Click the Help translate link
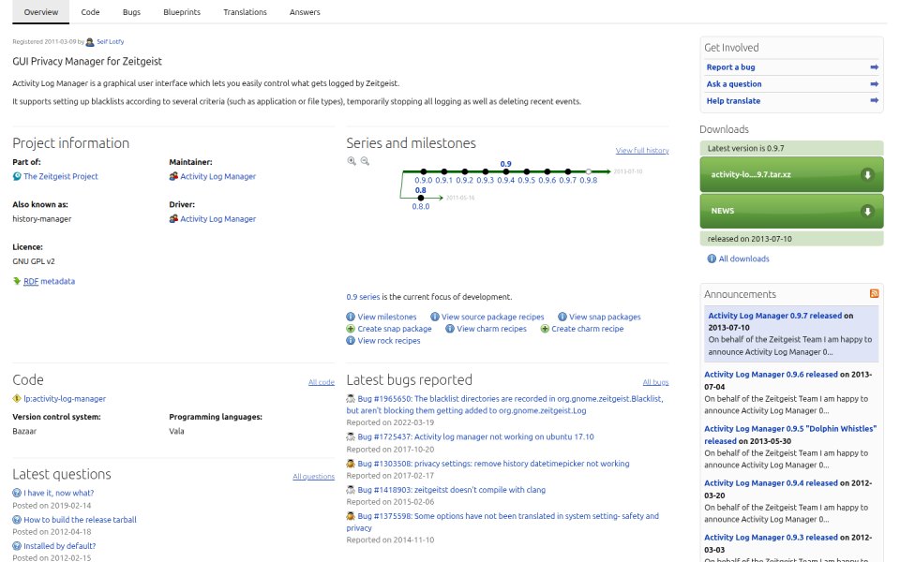This screenshot has height=562, width=900. click(x=733, y=100)
